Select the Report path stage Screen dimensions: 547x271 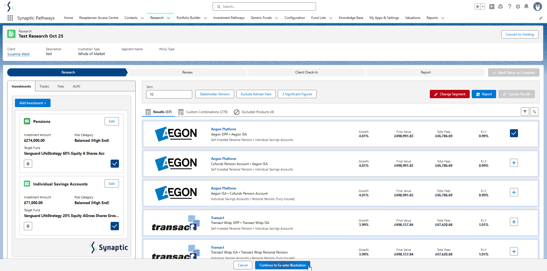tap(425, 72)
